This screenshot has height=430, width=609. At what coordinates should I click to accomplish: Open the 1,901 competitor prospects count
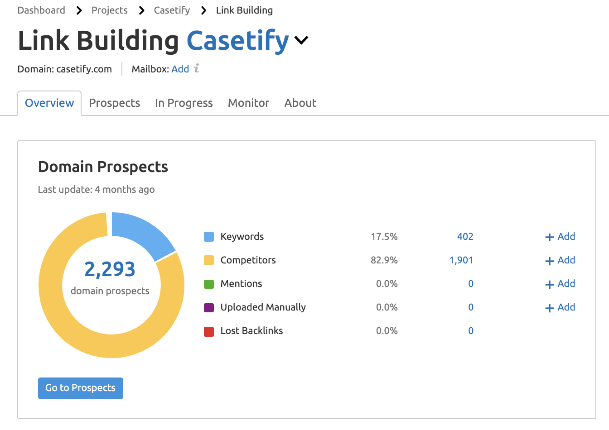click(x=461, y=260)
